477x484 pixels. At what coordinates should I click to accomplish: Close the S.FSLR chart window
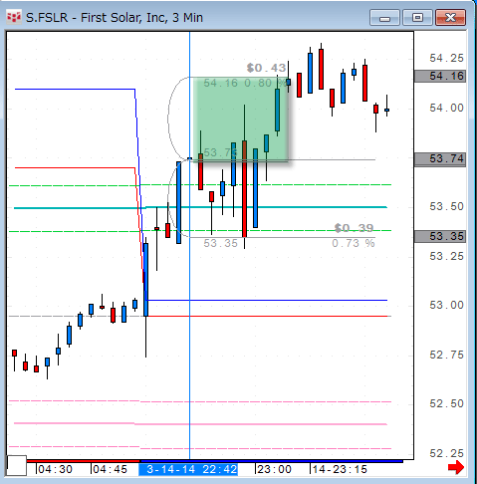[451, 18]
